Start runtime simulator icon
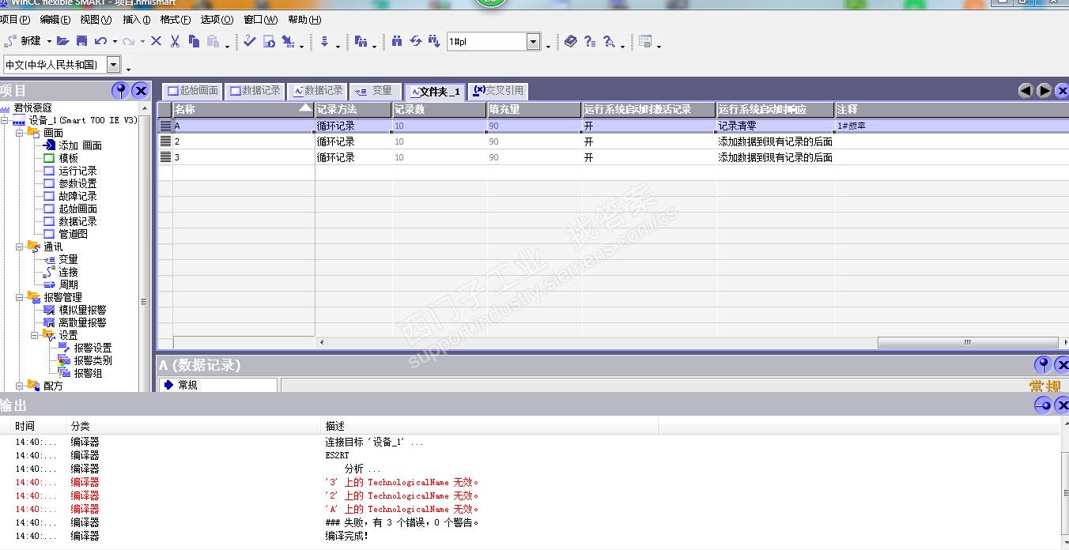 pyautogui.click(x=269, y=41)
